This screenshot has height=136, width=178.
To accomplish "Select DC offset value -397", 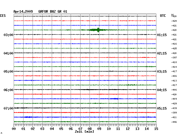I will pos(174,58).
